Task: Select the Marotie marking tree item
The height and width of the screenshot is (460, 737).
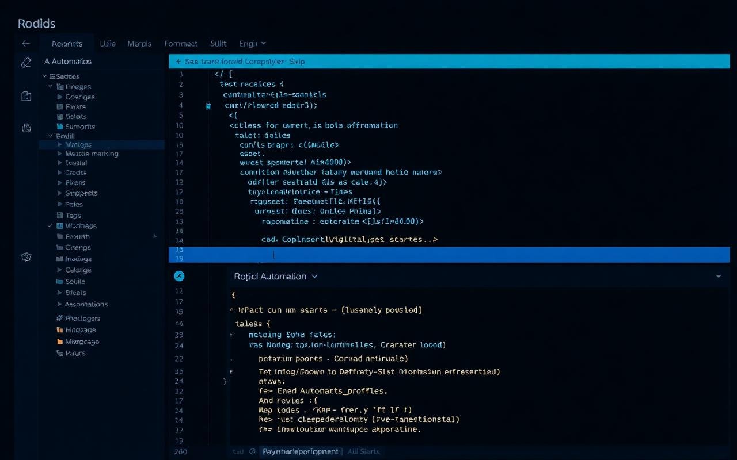Action: coord(92,154)
